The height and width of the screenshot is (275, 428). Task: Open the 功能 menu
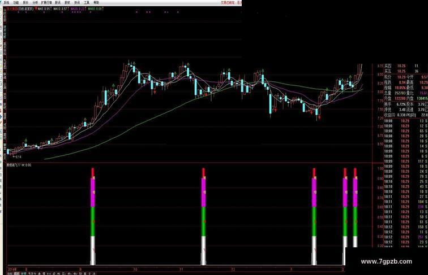16,2
